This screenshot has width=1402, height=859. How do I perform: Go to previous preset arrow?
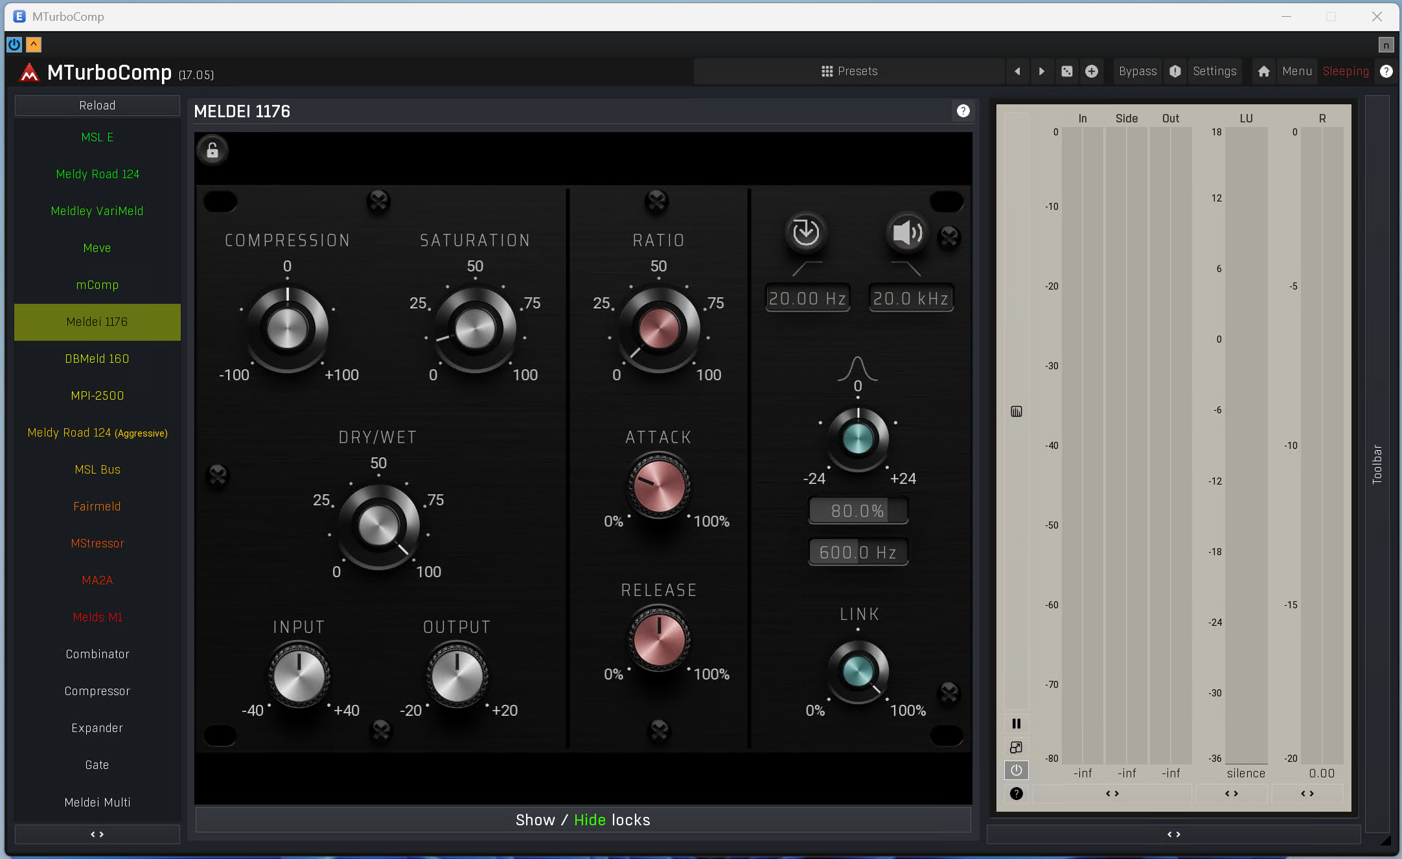(1017, 71)
